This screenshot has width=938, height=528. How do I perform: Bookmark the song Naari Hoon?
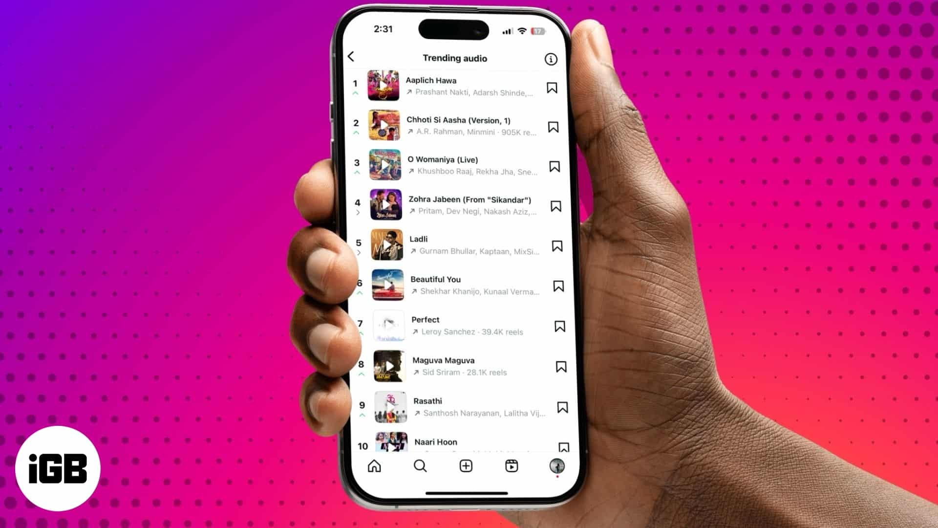point(562,446)
